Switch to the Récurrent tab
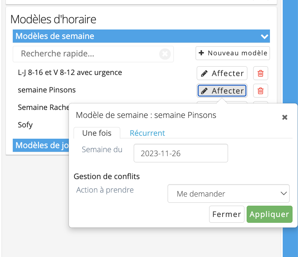Image resolution: width=298 pixels, height=257 pixels. [147, 133]
